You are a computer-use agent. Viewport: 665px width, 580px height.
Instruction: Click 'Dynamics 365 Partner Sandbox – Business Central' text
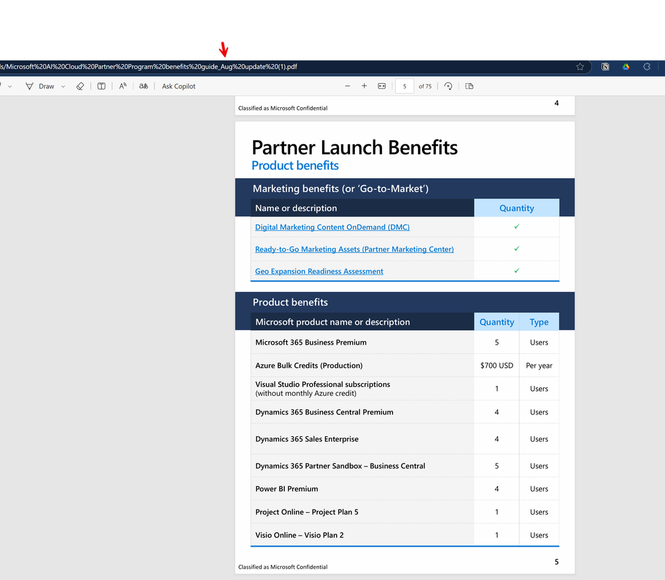tap(340, 466)
